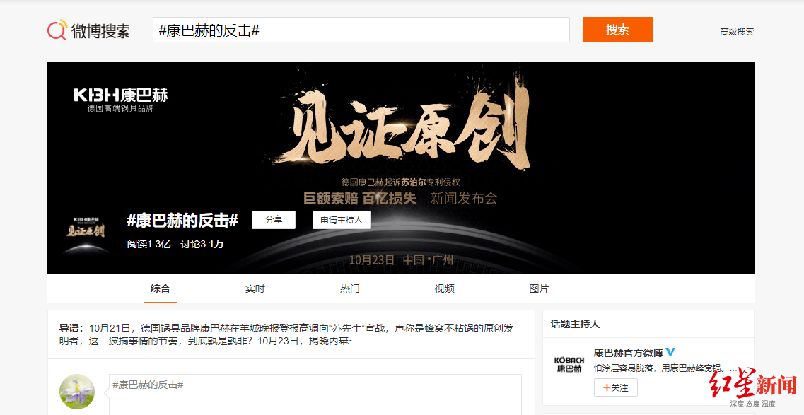The height and width of the screenshot is (415, 804).
Task: Click the 分享 share button
Action: (273, 220)
